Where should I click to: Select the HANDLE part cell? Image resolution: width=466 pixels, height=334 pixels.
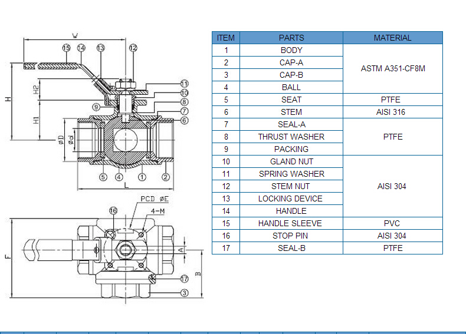point(291,211)
